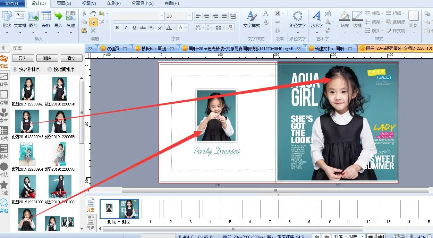Select 按时间排序 sort option
Image resolution: width=433 pixels, height=238 pixels.
coord(50,69)
